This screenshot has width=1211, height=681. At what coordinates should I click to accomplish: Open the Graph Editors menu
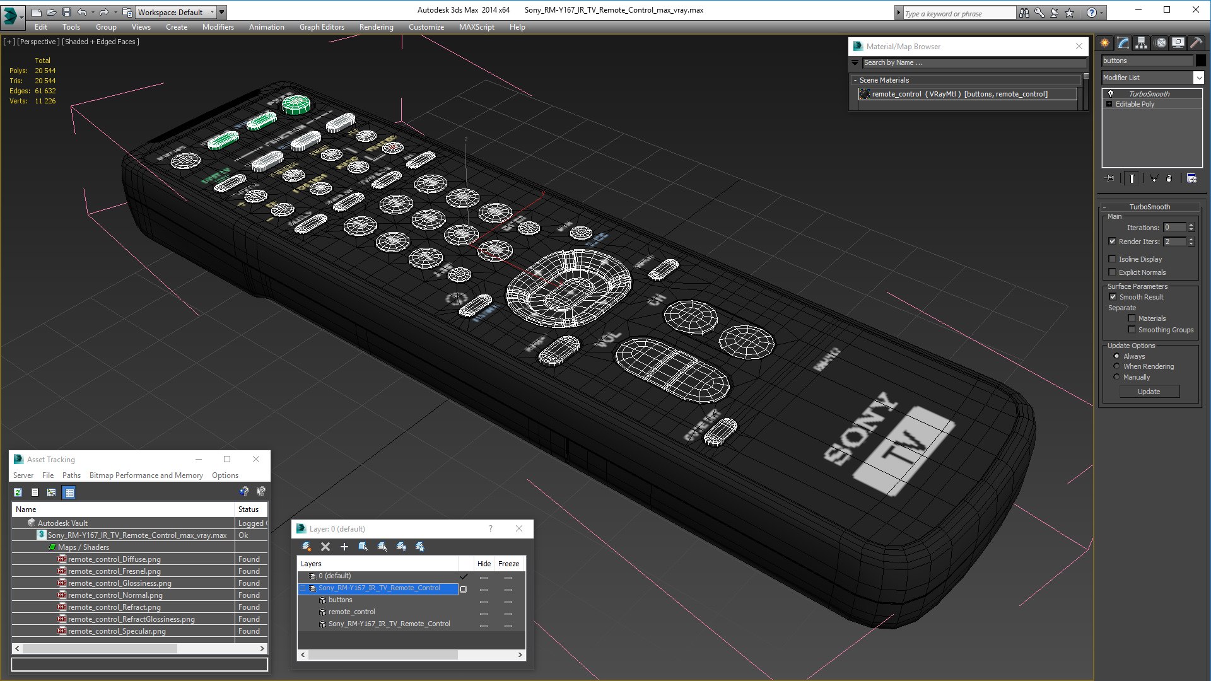[x=322, y=27]
